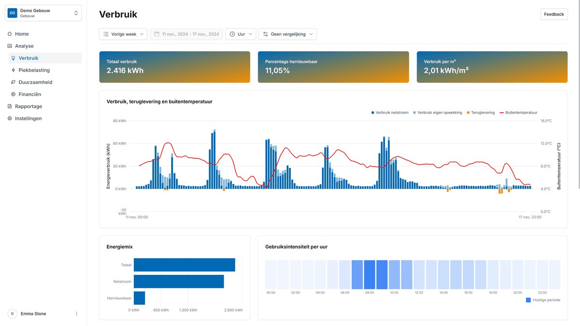Click the clock icon in Uur selector
Screen dimensions: 580x326
pos(232,34)
